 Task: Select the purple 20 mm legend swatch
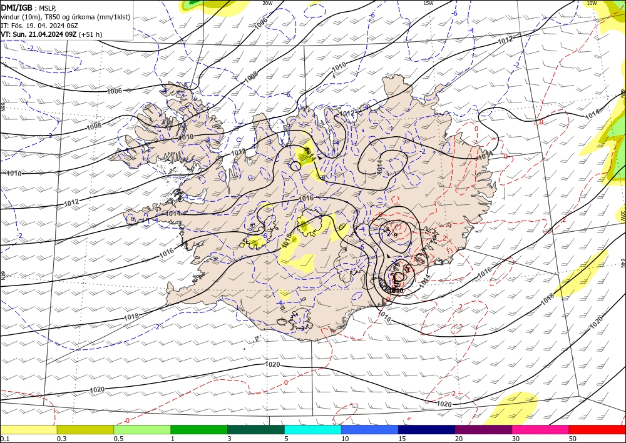pyautogui.click(x=483, y=429)
